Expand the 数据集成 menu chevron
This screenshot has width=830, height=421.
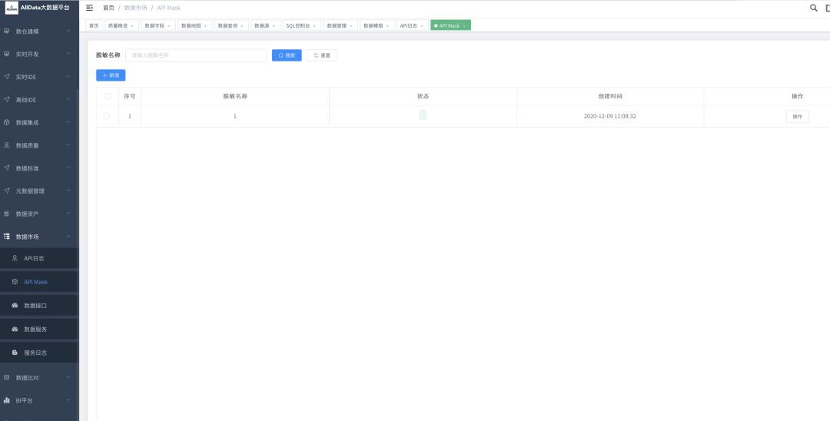(68, 122)
